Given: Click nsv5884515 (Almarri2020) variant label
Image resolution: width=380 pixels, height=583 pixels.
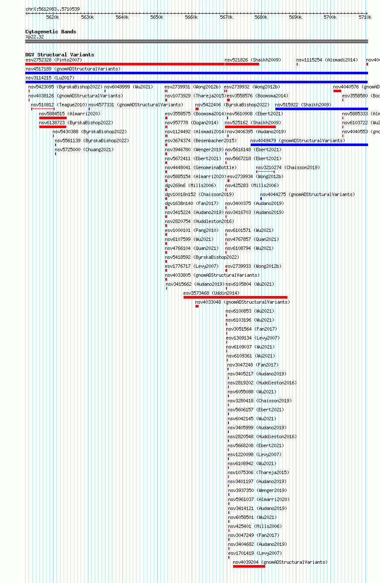Looking at the screenshot, I should 70,114.
